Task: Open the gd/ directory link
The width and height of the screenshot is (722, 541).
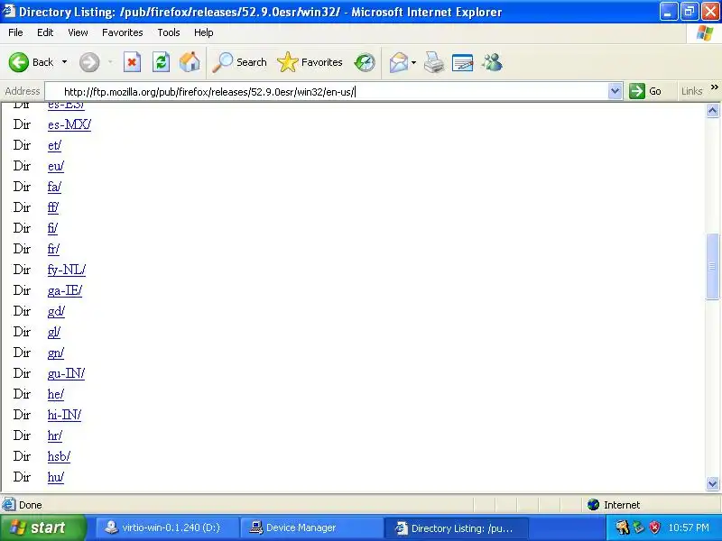Action: click(x=56, y=311)
